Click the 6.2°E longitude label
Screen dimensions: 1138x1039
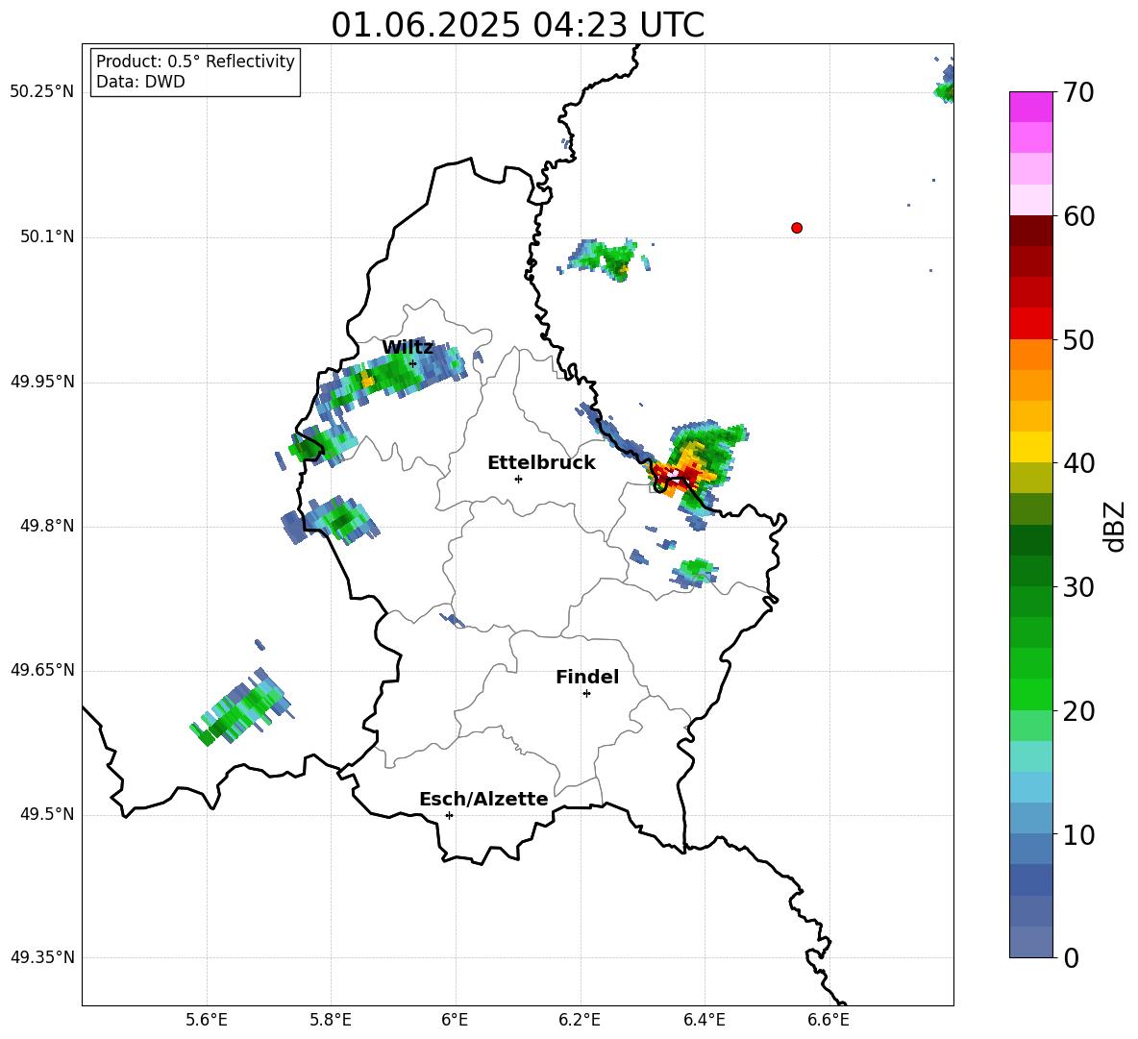tap(580, 1020)
